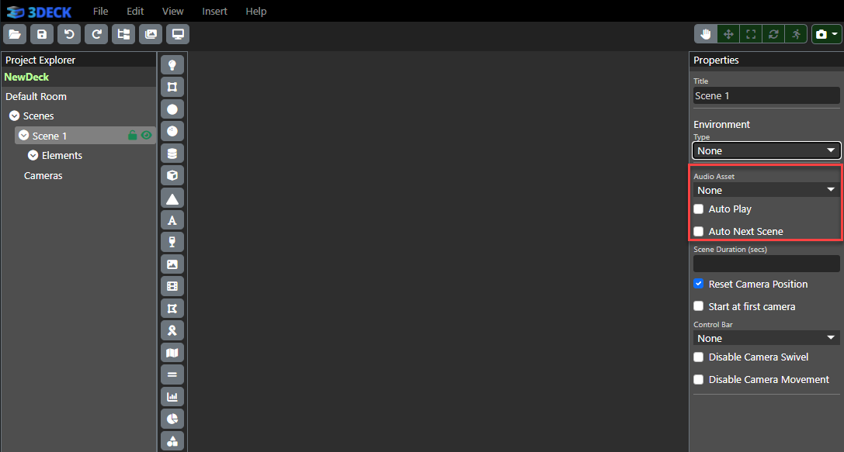Select the pie chart element tool
844x452 pixels.
(x=172, y=419)
